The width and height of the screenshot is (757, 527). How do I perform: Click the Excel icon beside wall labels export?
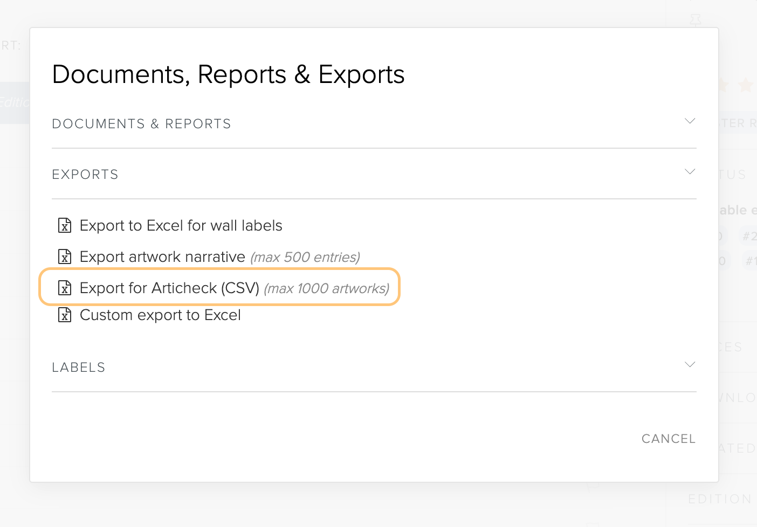(65, 225)
